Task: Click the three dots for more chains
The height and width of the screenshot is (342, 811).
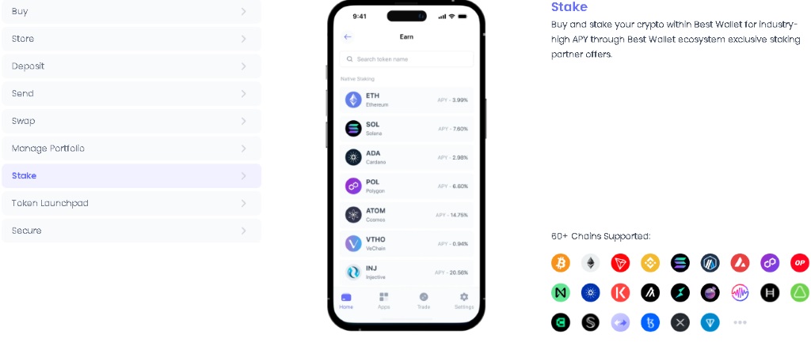Action: (x=740, y=323)
